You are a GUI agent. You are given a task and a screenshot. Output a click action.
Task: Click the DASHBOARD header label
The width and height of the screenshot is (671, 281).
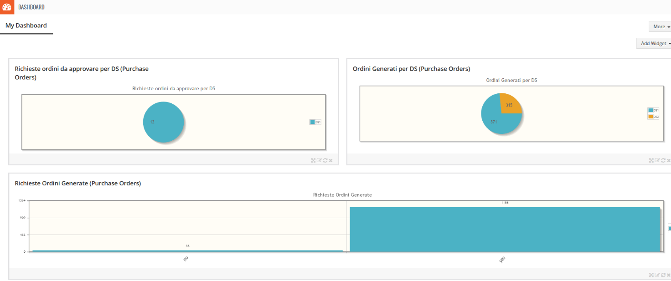click(31, 7)
